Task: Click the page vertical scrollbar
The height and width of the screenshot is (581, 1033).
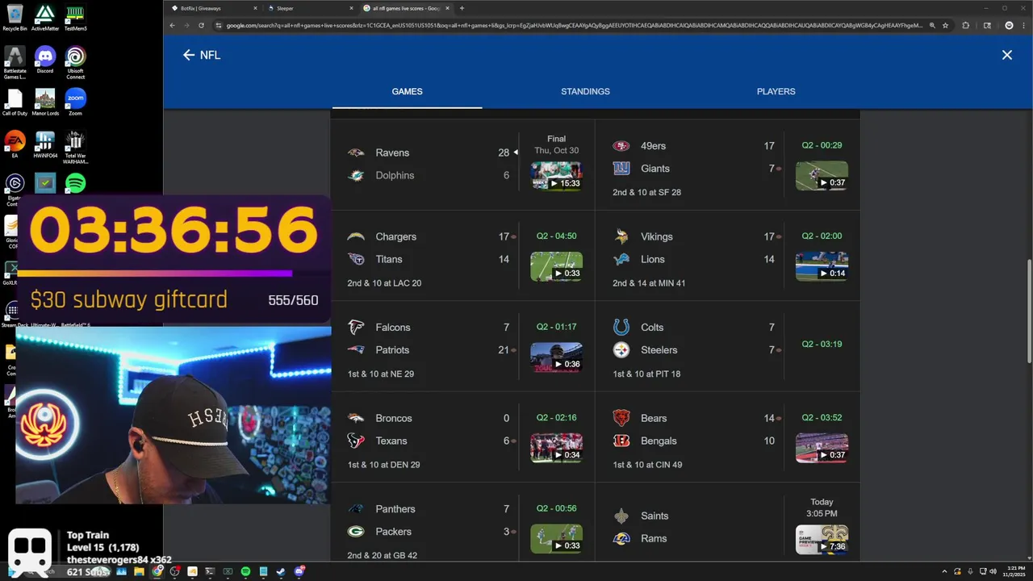Action: click(1028, 311)
